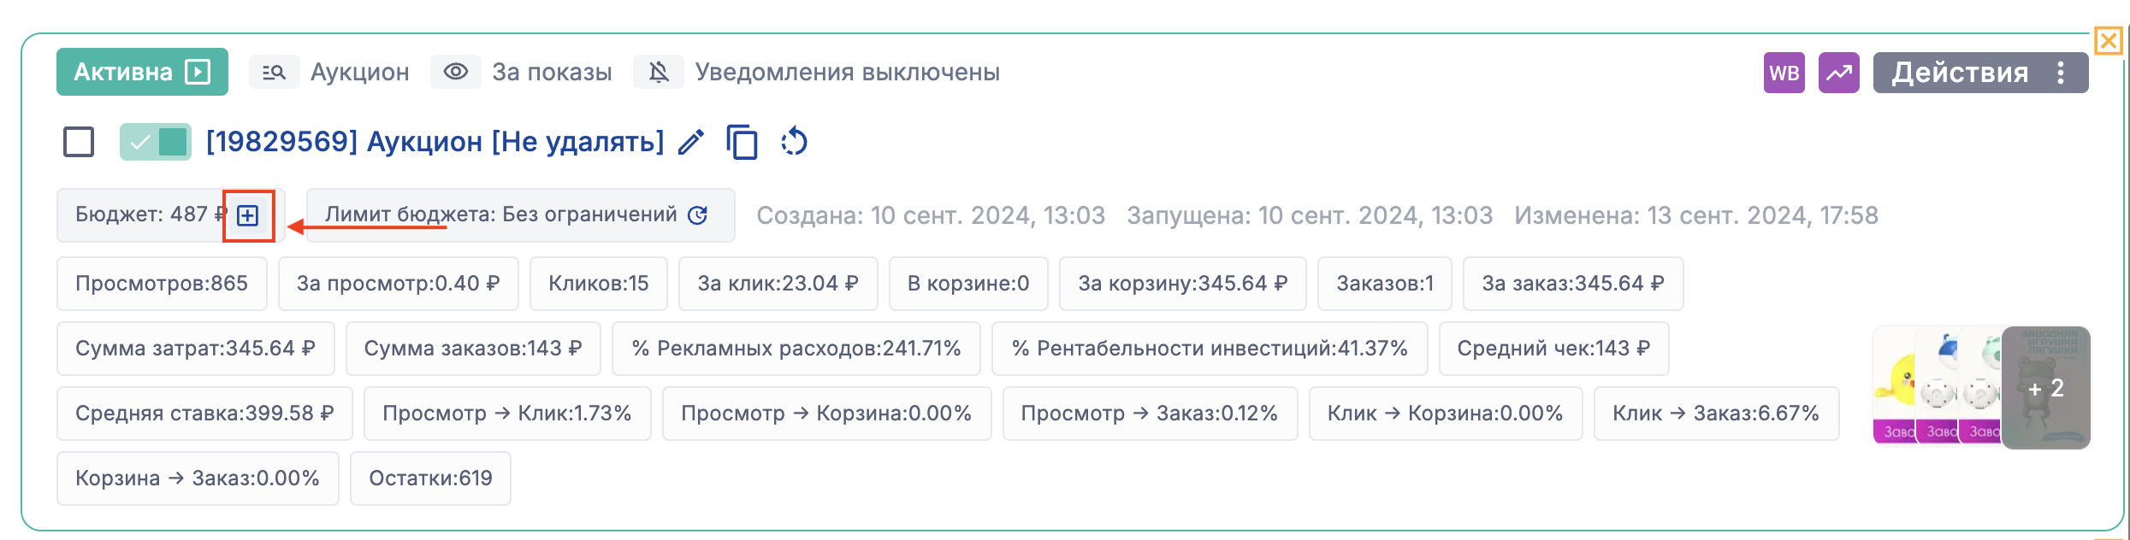Tick the campaign selection checkbox
2130x540 pixels.
[79, 142]
